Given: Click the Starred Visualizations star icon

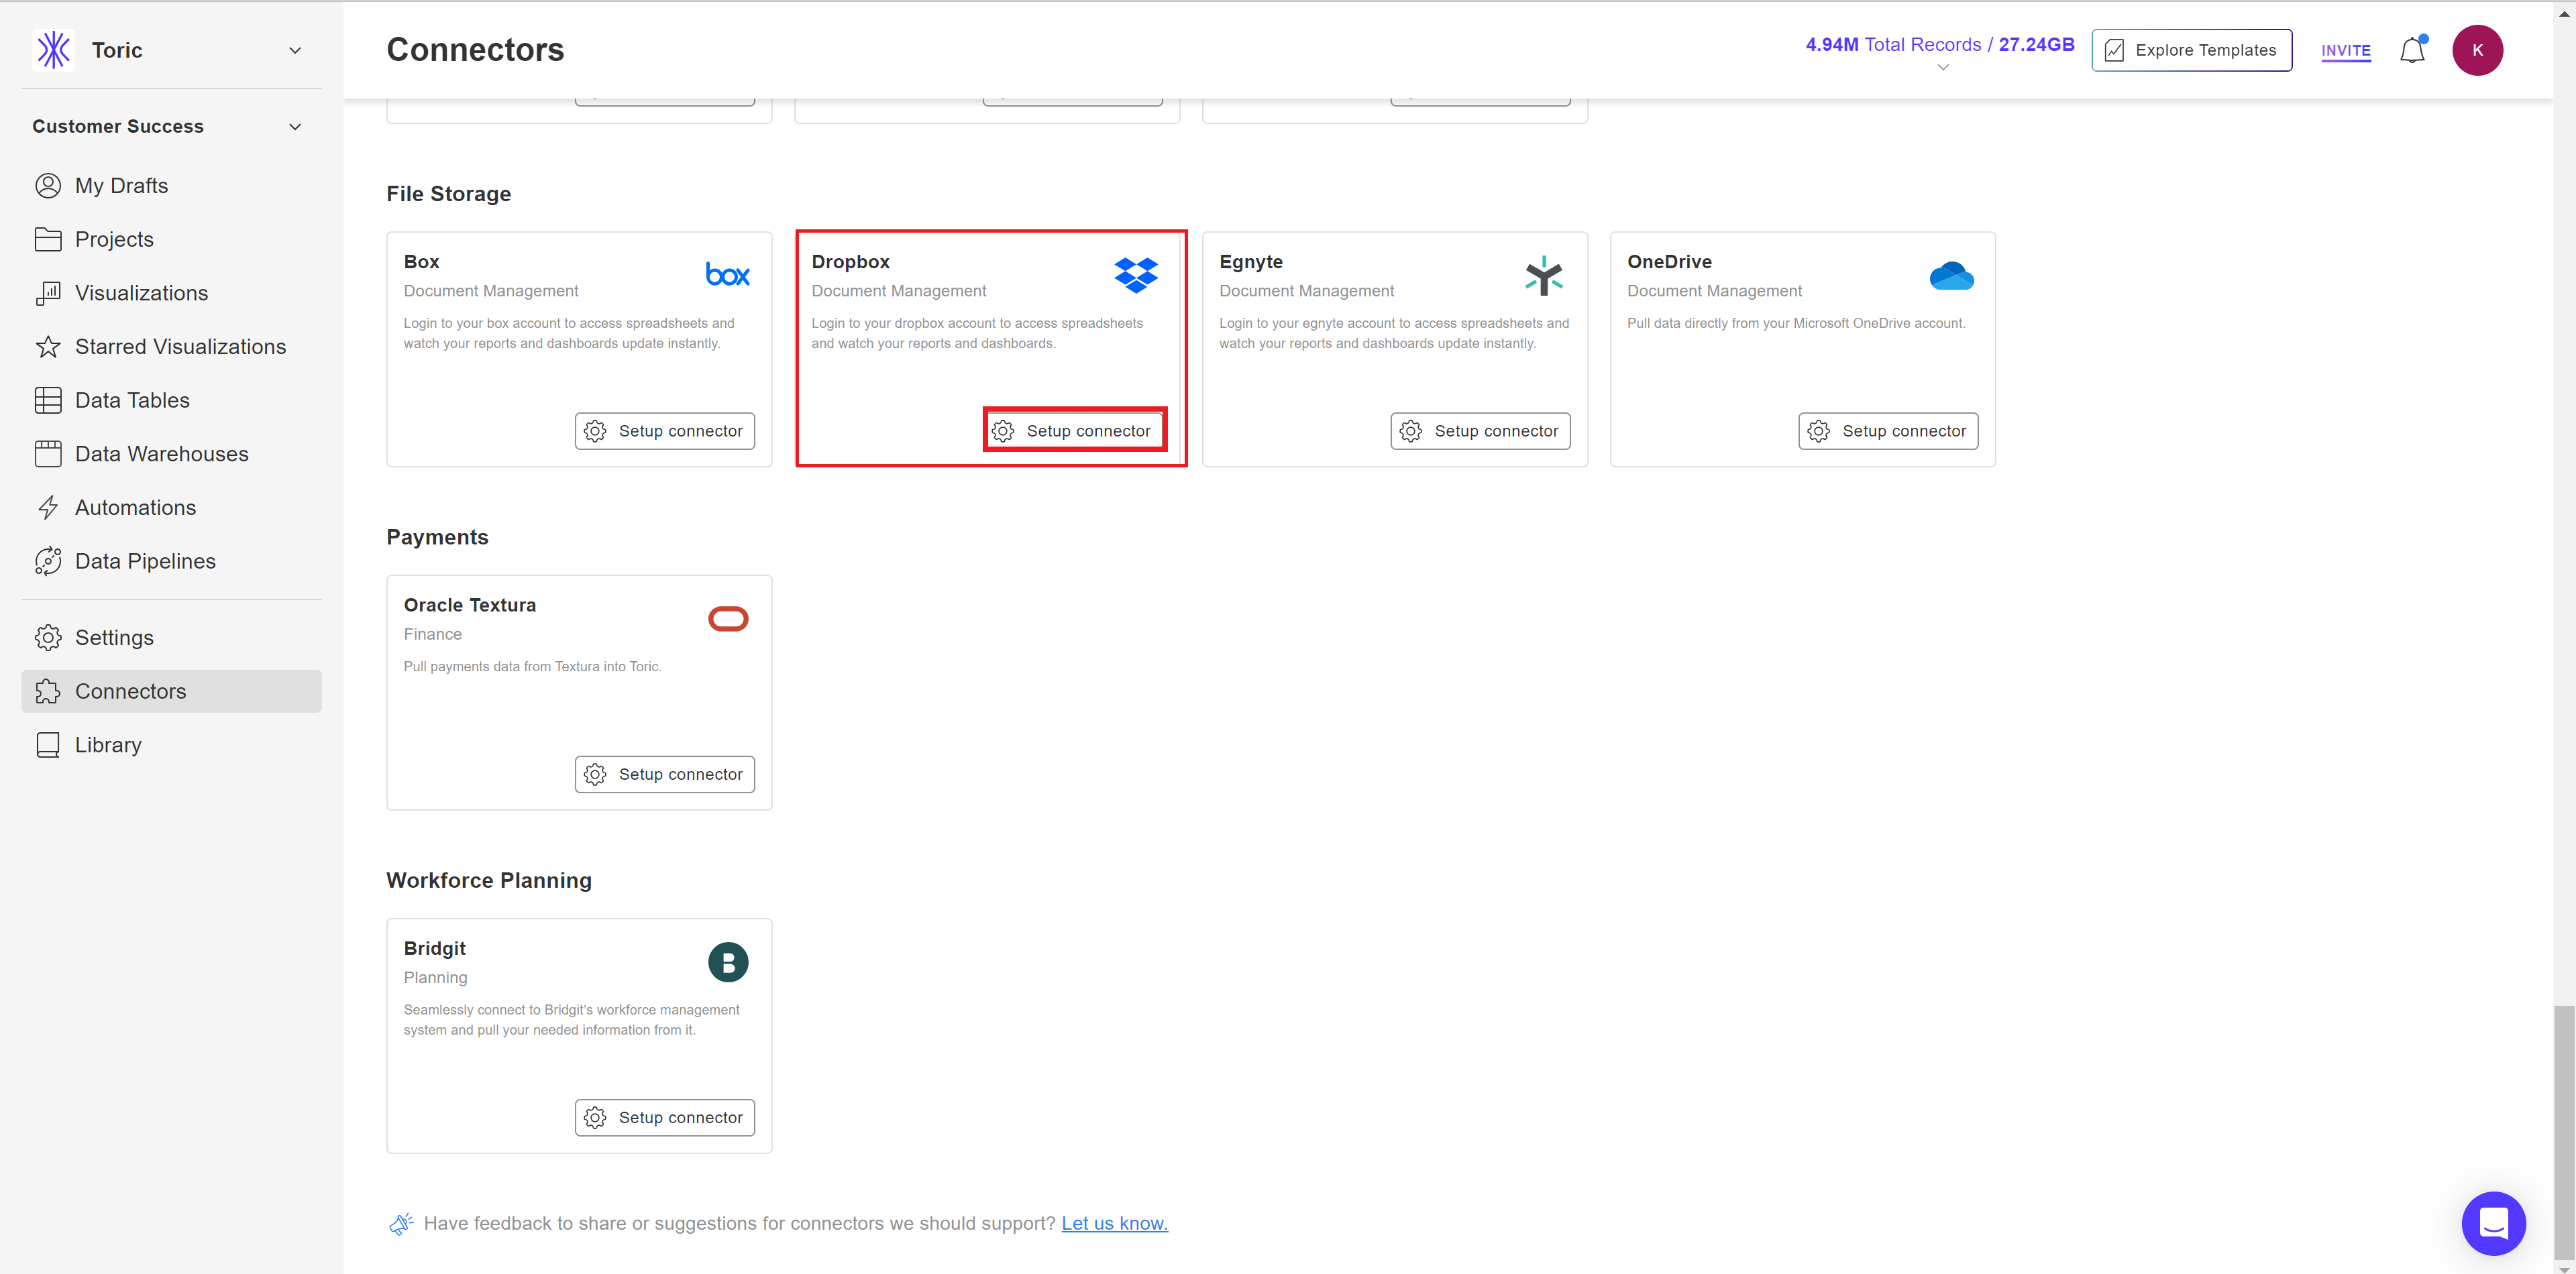Looking at the screenshot, I should tap(48, 347).
